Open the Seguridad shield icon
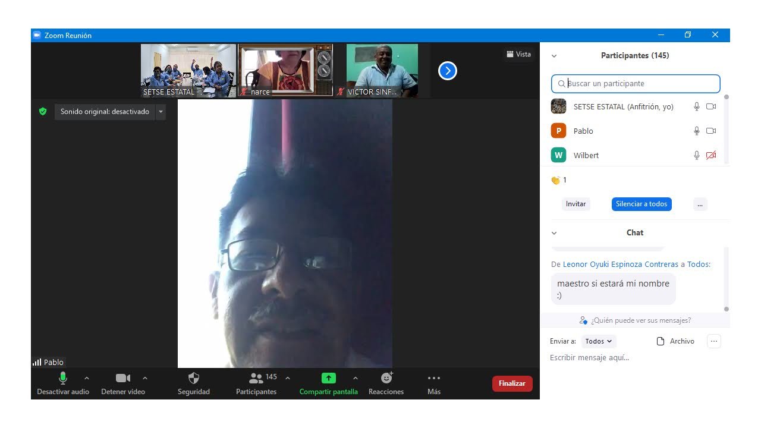761x428 pixels. coord(194,378)
